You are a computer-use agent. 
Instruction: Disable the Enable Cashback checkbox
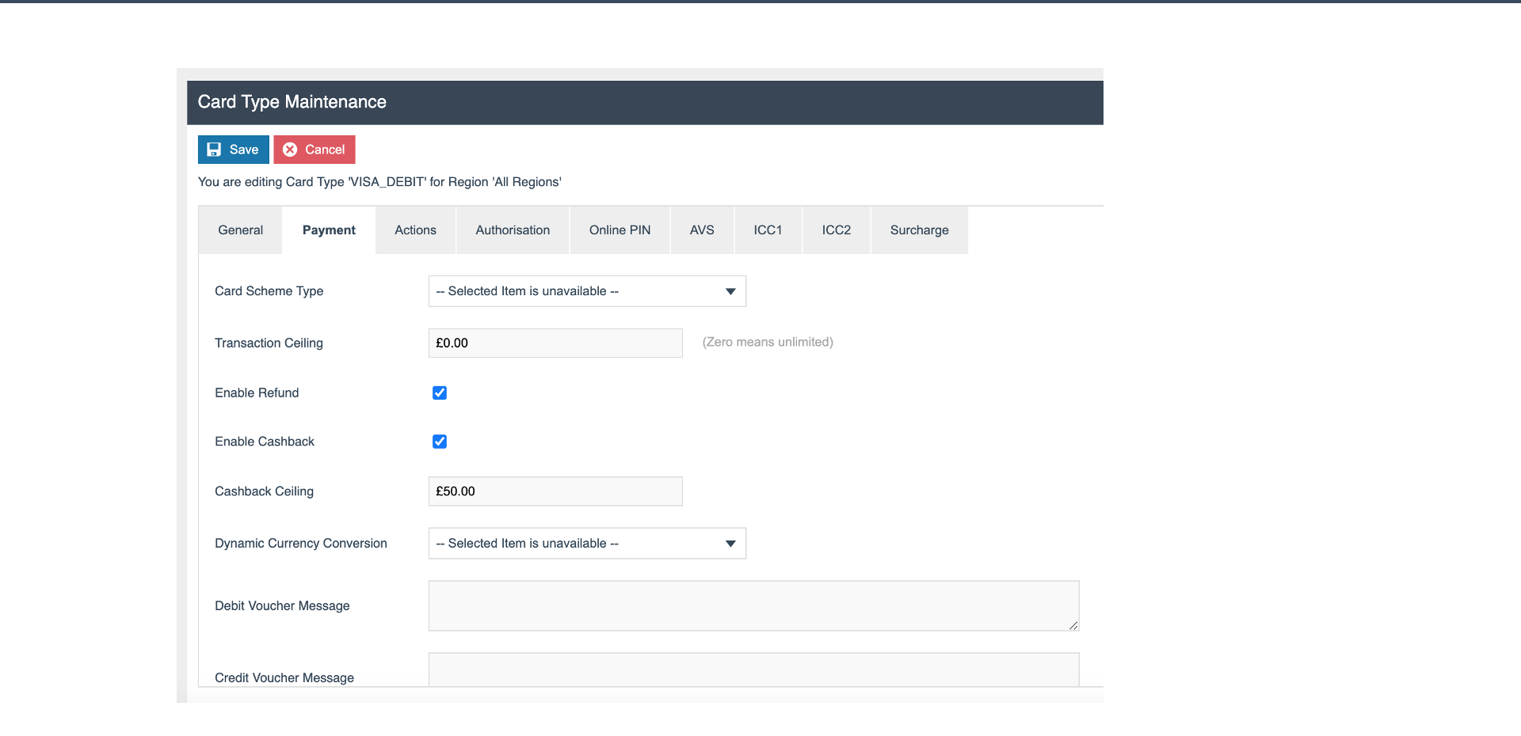click(439, 442)
